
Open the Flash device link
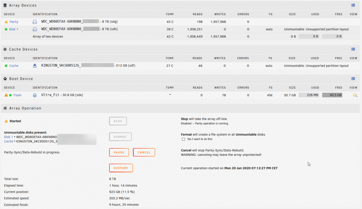coord(17,95)
